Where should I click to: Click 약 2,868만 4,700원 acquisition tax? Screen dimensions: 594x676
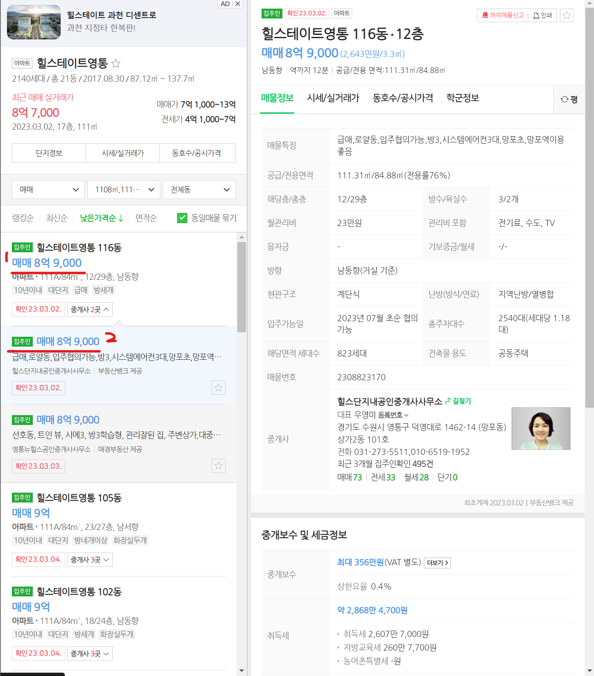[x=372, y=610]
